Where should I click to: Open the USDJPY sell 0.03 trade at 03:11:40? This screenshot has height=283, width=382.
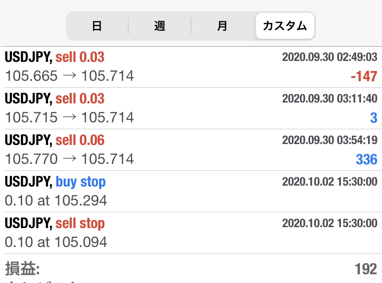(191, 108)
